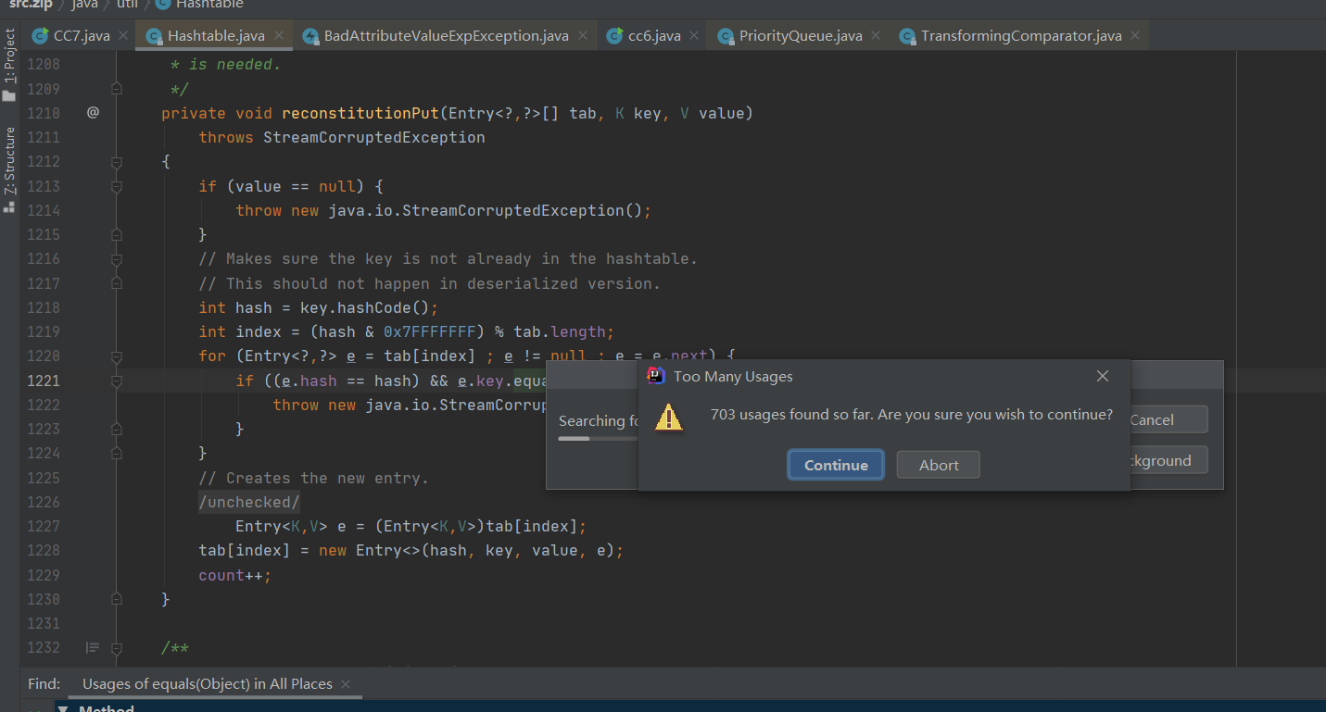This screenshot has width=1326, height=712.
Task: Collapse the Javadoc fold at line 1232
Action: click(117, 647)
